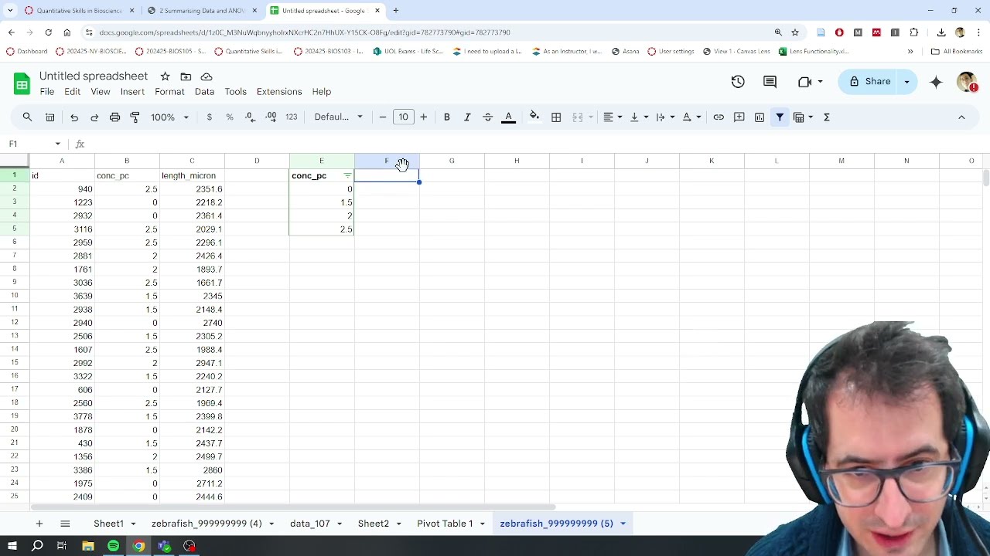Increase font size with plus button
The height and width of the screenshot is (556, 990).
(x=423, y=117)
